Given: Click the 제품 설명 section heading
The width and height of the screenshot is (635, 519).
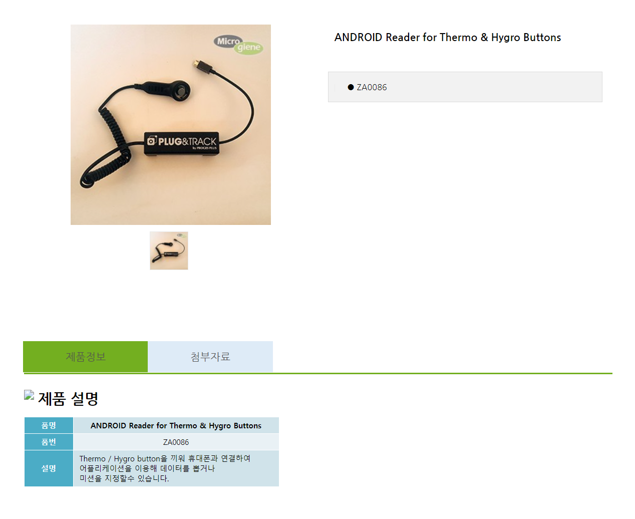Looking at the screenshot, I should point(68,399).
